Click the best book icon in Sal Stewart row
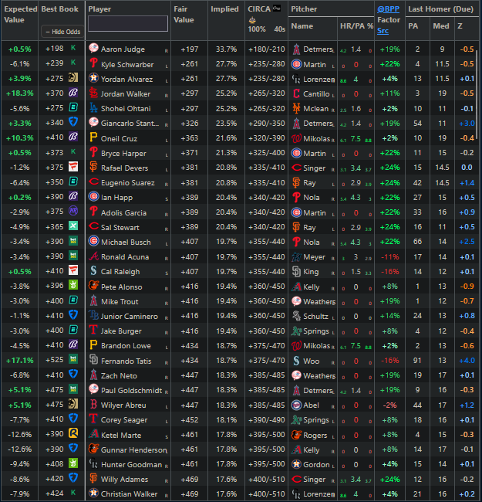The image size is (482, 502). 73,226
